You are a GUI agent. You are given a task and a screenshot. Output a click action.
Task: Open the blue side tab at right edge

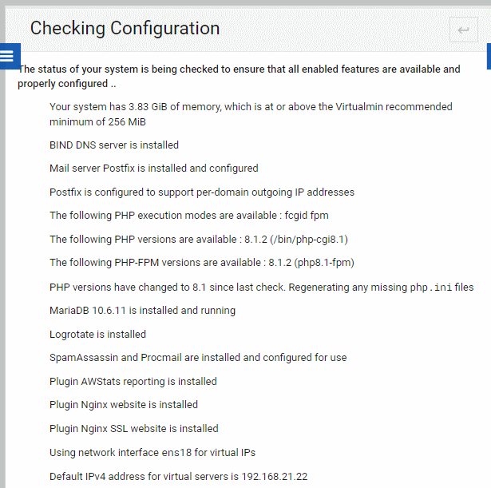coord(489,57)
